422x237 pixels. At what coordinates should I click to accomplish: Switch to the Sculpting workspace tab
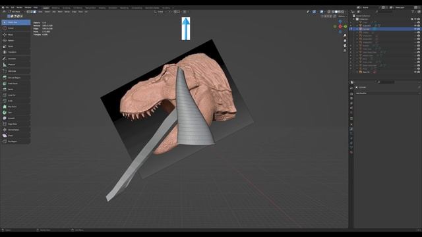click(x=66, y=8)
